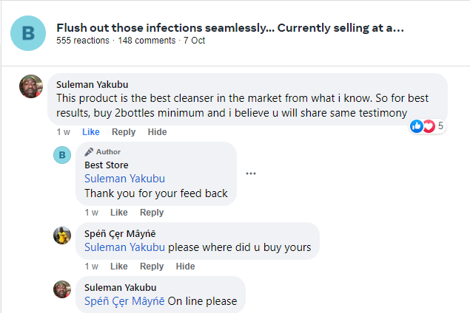
Task: Click Spéñ Çer Mâyñê's profile picture
Action: point(63,235)
